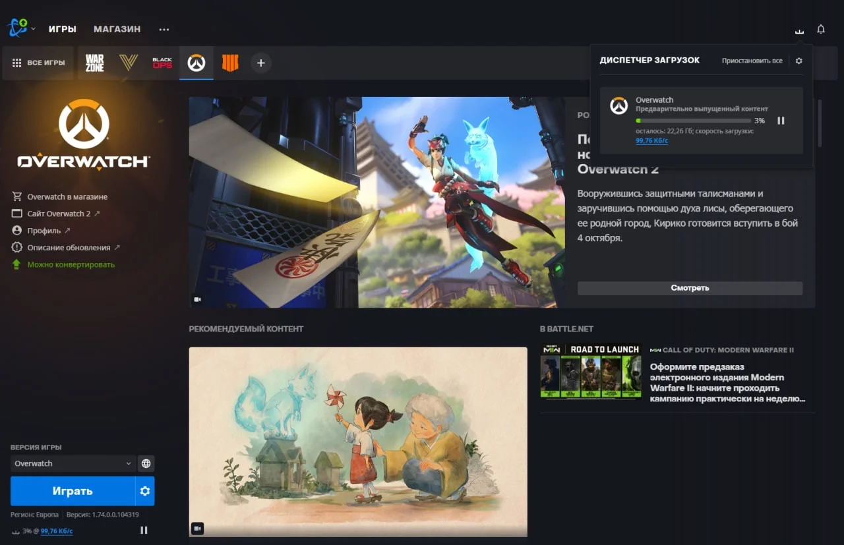Screen dimensions: 844x545
Task: Click the РЕКОМЕНДУЕМЫЙ КОНТЕНТ heading
Action: [246, 329]
